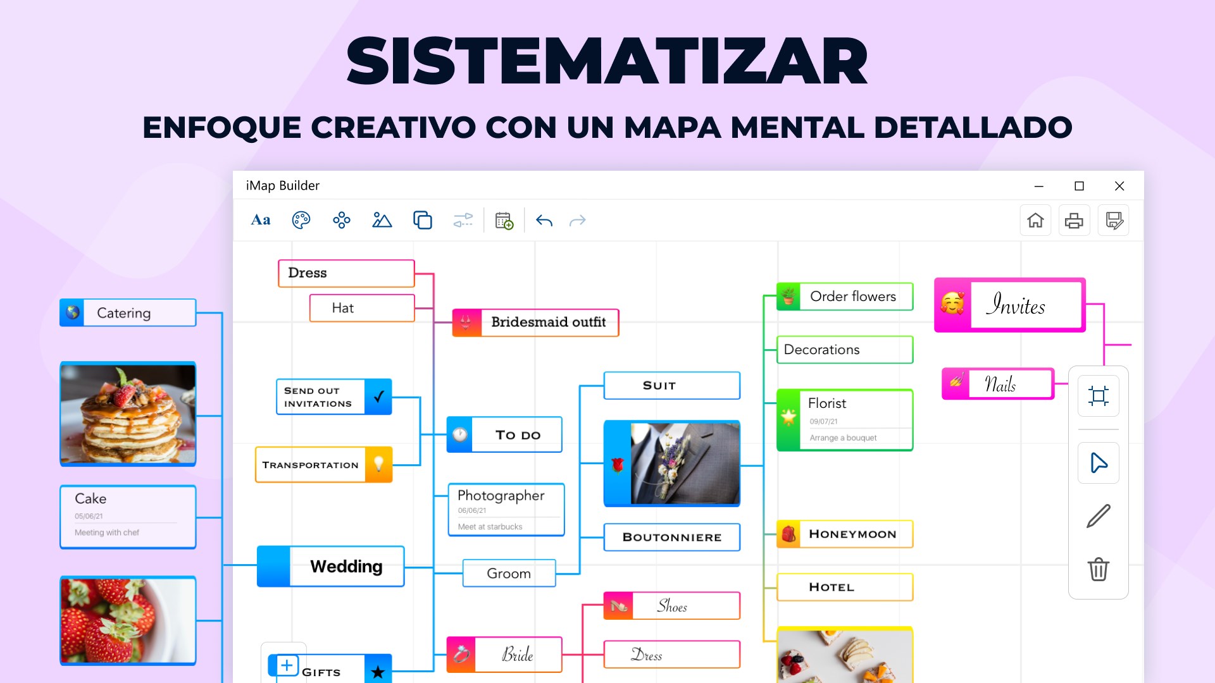The width and height of the screenshot is (1215, 683).
Task: Choose the pointer select tool
Action: point(1099,463)
